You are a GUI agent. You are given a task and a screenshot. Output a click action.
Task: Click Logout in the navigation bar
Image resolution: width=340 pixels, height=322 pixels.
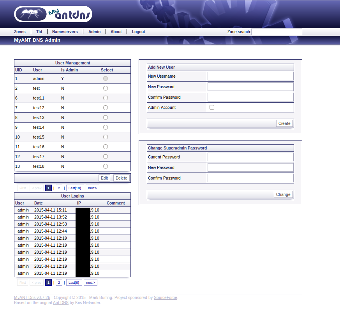pyautogui.click(x=138, y=32)
